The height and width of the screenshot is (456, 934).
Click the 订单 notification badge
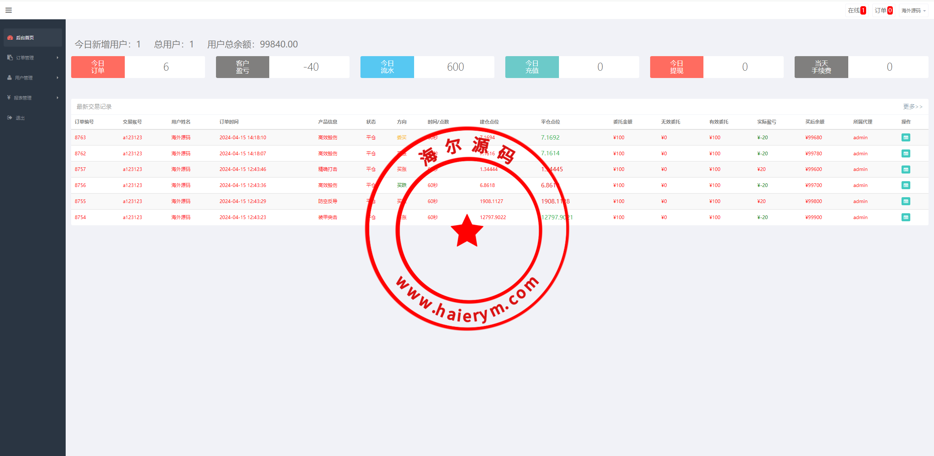click(x=890, y=11)
